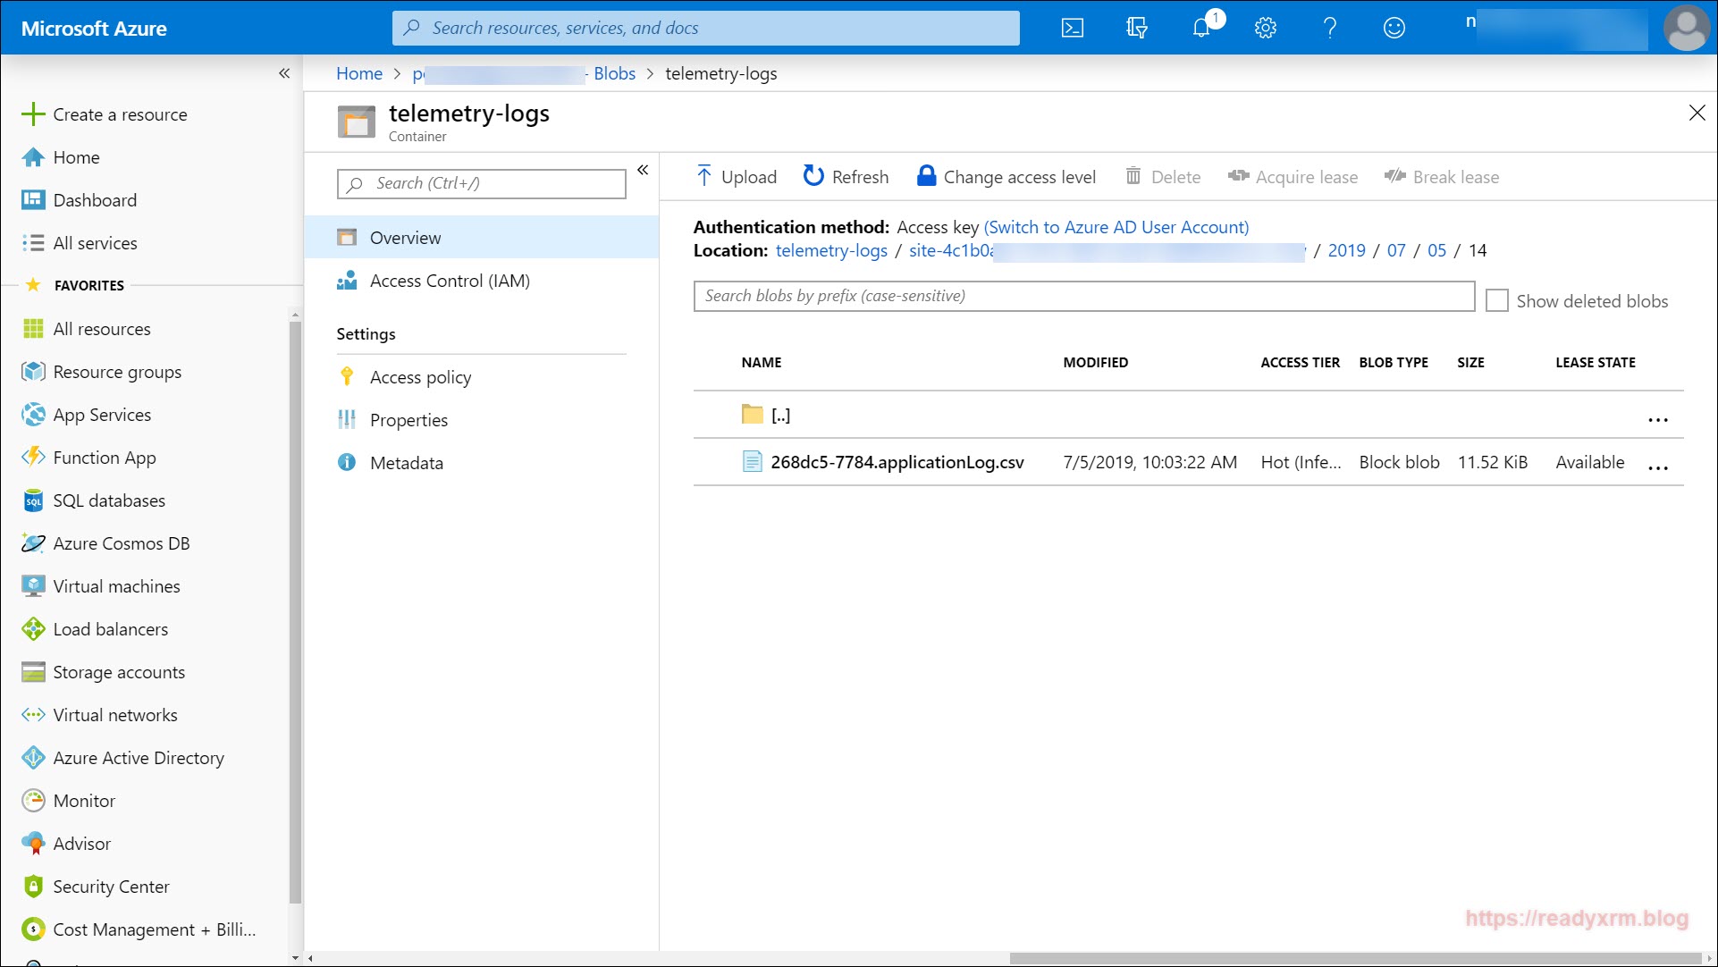Toggle Show deleted blobs checkbox
Screen dimensions: 1718x967
pos(1496,301)
